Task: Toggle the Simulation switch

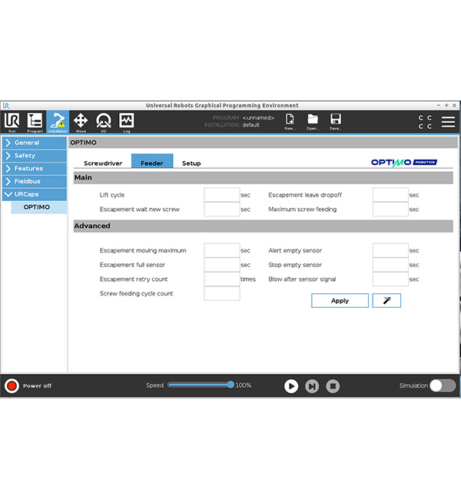Action: (x=443, y=385)
